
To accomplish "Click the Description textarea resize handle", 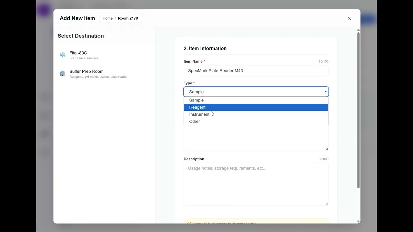I will click(327, 204).
